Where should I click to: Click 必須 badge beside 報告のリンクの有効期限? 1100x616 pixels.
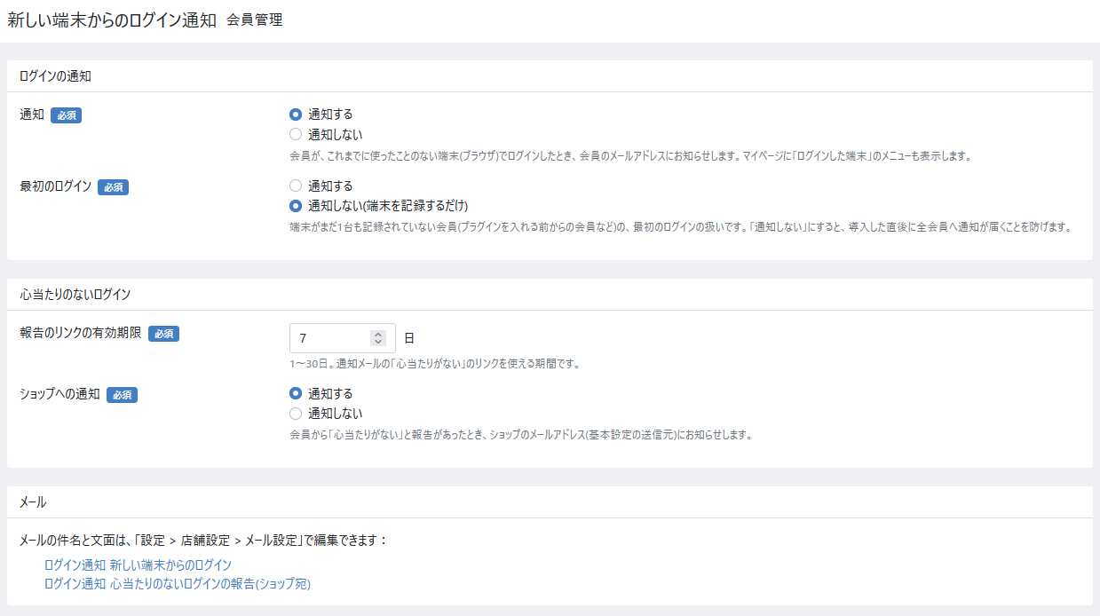(163, 334)
